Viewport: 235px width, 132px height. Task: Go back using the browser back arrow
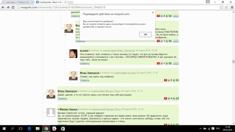click(4, 7)
